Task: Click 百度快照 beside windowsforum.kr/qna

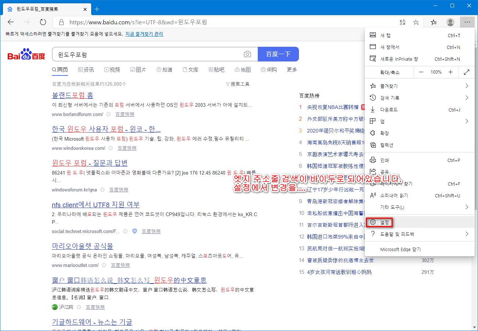Action: click(x=119, y=190)
